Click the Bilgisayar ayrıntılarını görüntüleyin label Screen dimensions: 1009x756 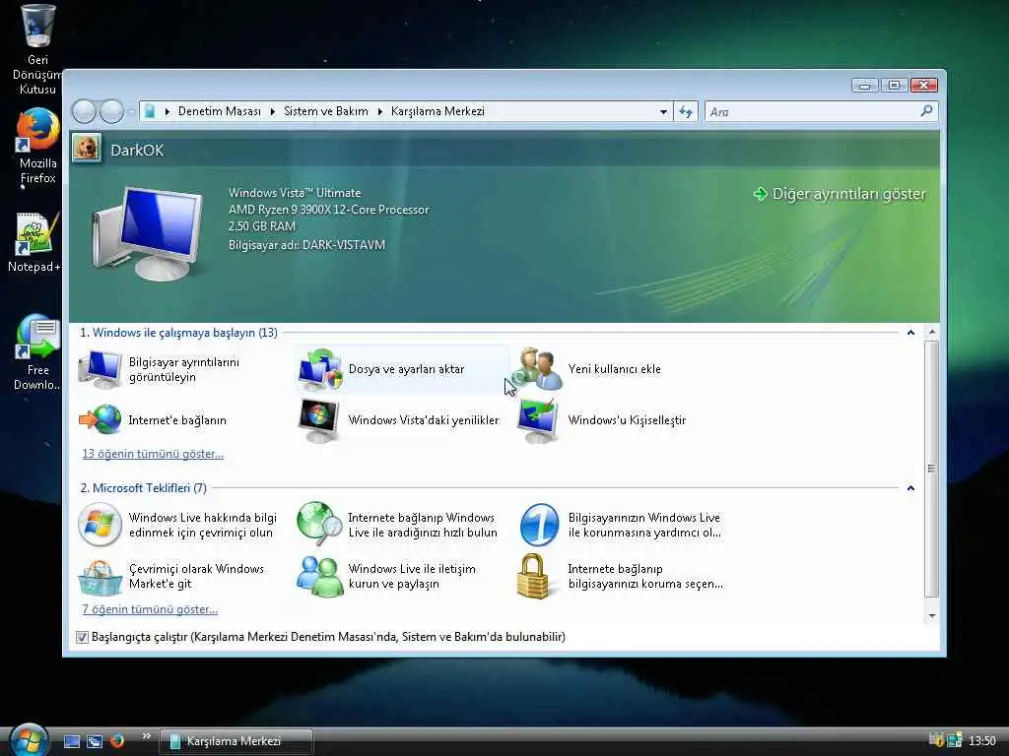coord(184,370)
